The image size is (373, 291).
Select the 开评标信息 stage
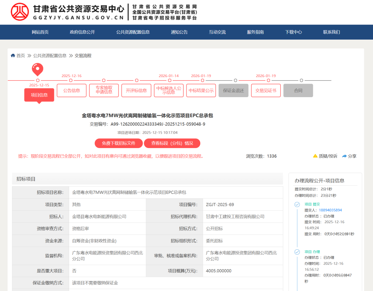136,90
